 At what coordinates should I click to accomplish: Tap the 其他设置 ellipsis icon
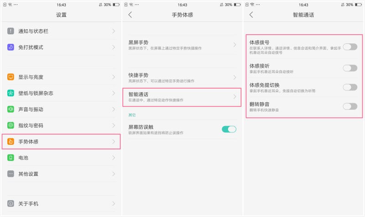point(10,174)
